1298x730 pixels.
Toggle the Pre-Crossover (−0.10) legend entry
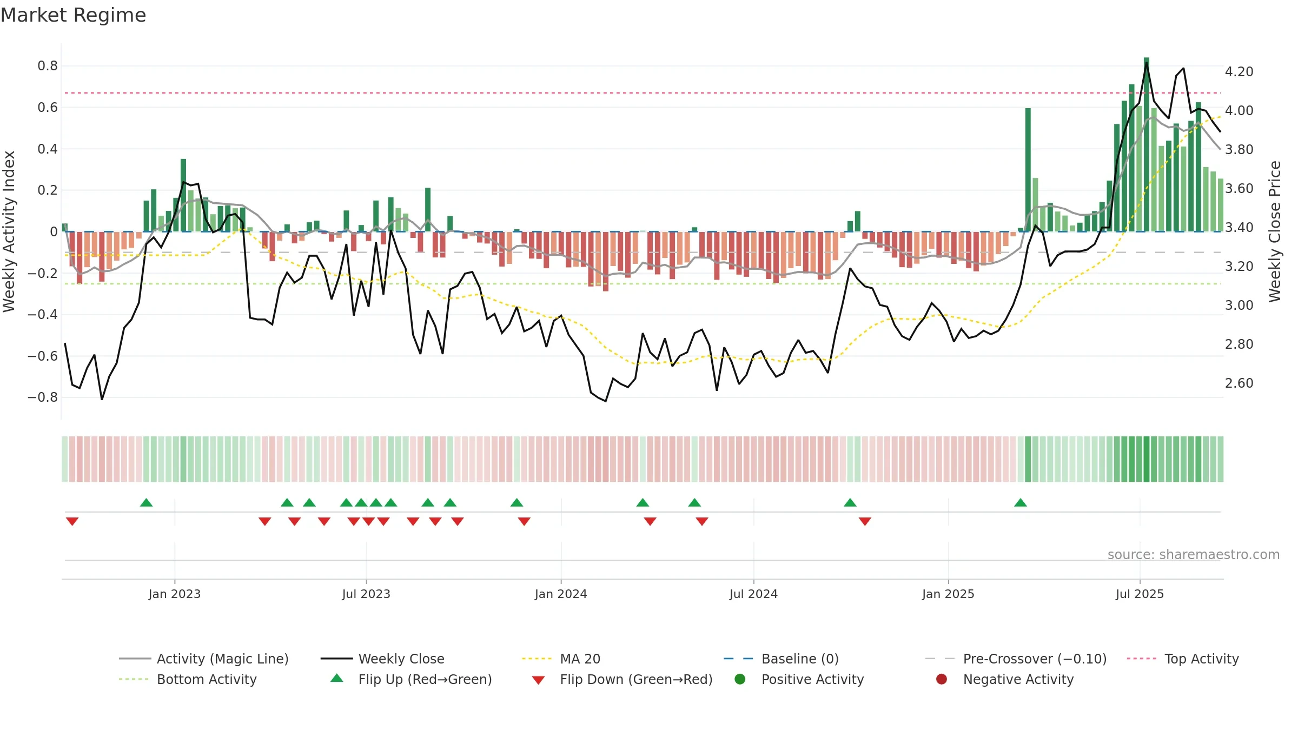pos(1016,659)
